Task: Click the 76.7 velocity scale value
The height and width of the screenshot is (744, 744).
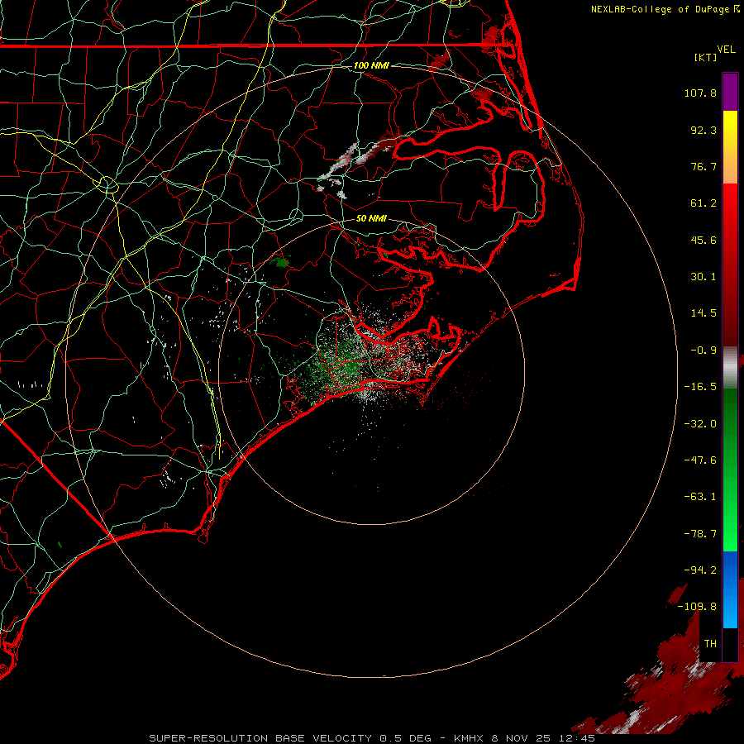Action: tap(703, 166)
